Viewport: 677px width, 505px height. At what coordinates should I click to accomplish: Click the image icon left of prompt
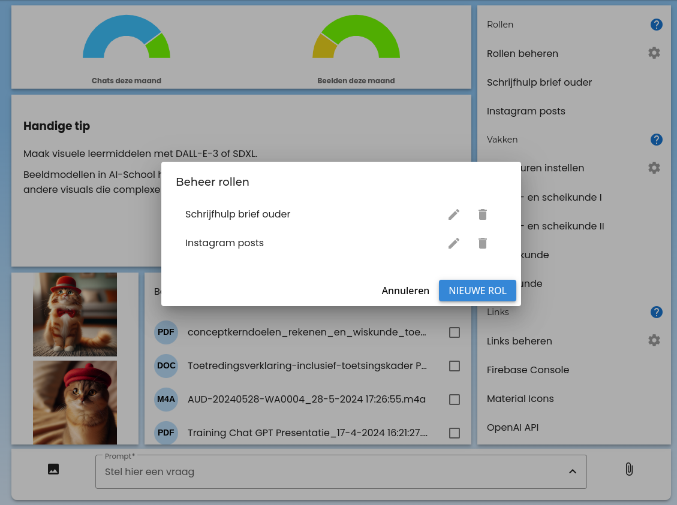tap(53, 469)
